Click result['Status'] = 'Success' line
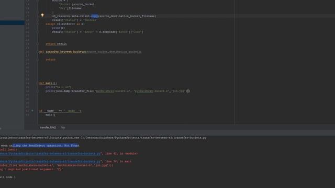 click(x=75, y=20)
